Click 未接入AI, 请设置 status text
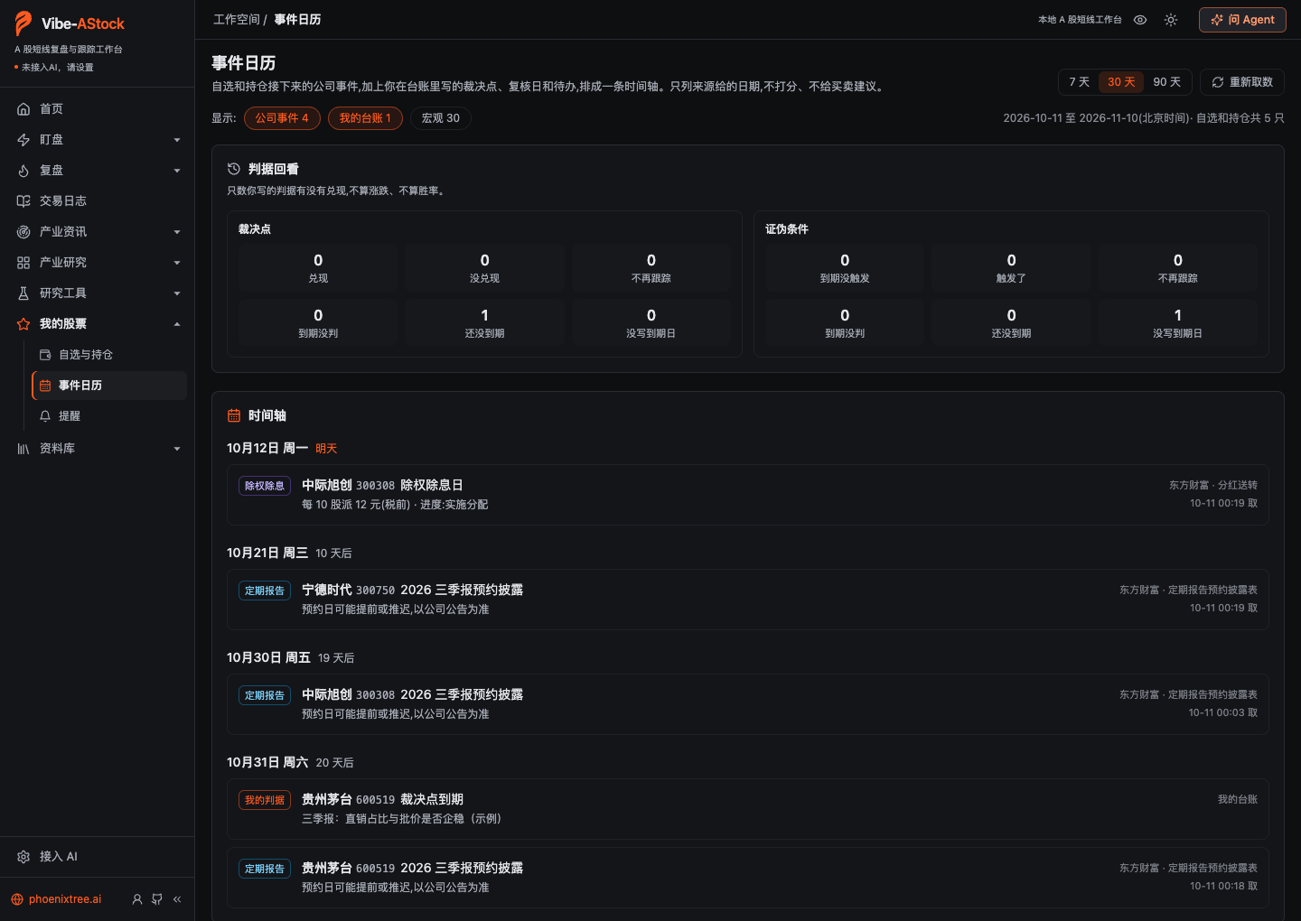The image size is (1301, 921). 58,68
